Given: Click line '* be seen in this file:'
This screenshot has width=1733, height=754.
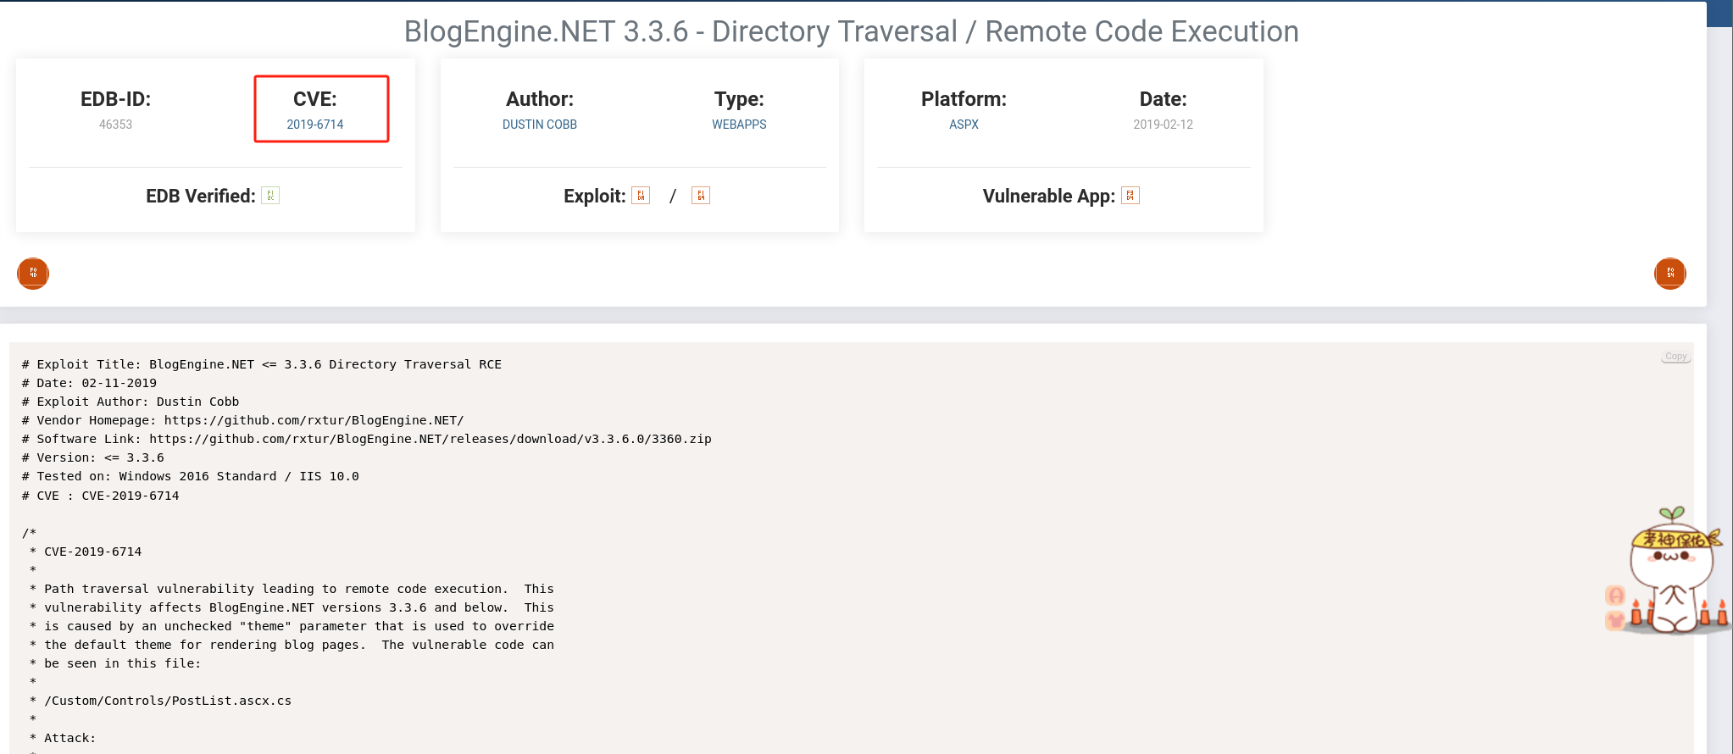Looking at the screenshot, I should pyautogui.click(x=115, y=663).
